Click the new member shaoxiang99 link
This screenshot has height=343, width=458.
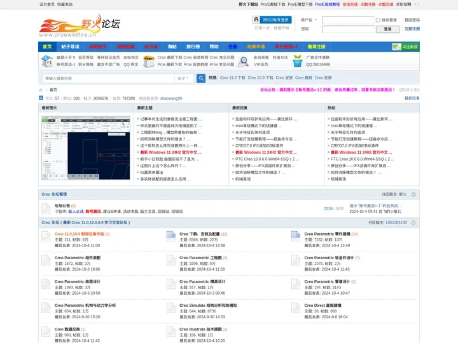pyautogui.click(x=171, y=98)
